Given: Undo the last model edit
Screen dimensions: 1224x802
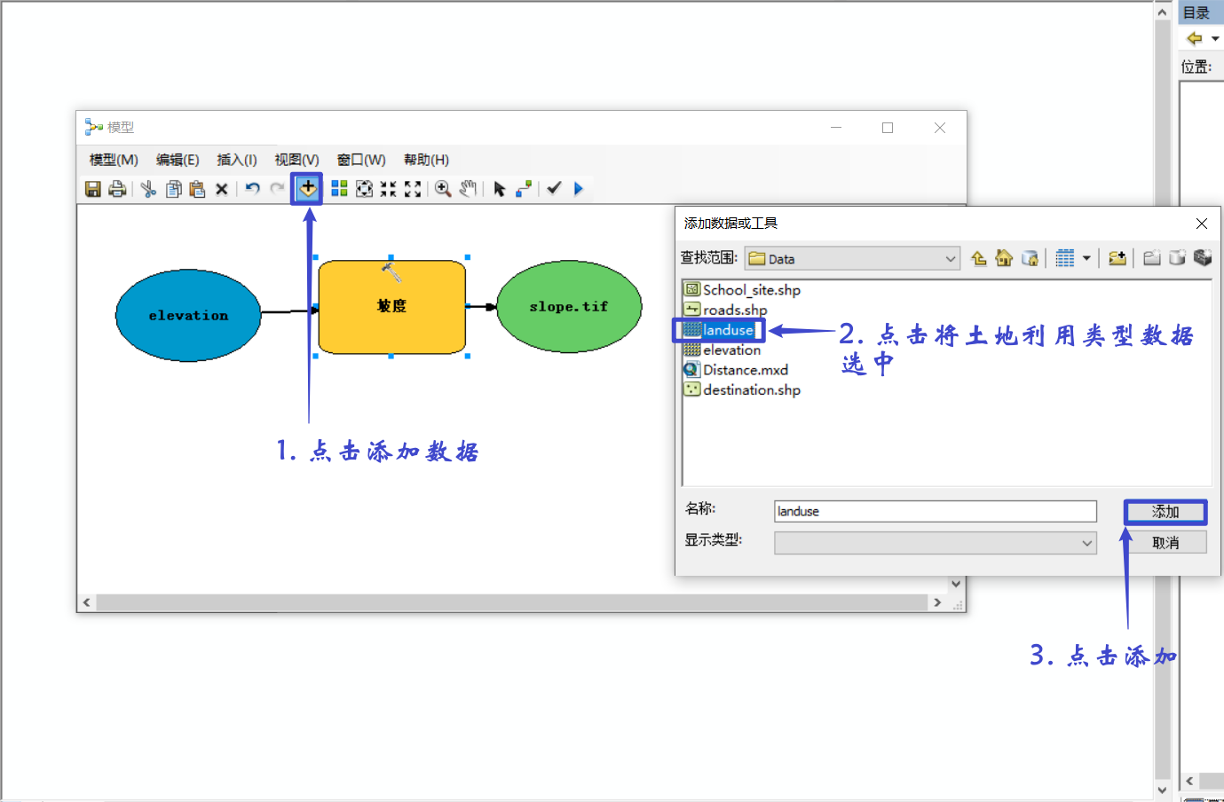Looking at the screenshot, I should pyautogui.click(x=252, y=188).
